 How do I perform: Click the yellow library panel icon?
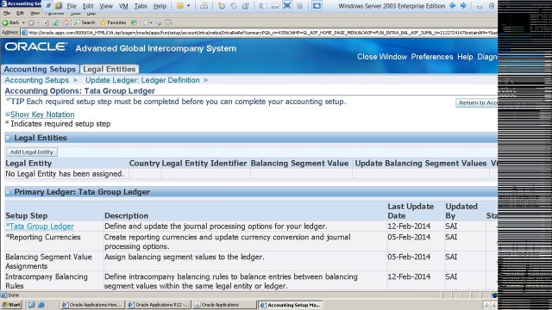click(180, 6)
